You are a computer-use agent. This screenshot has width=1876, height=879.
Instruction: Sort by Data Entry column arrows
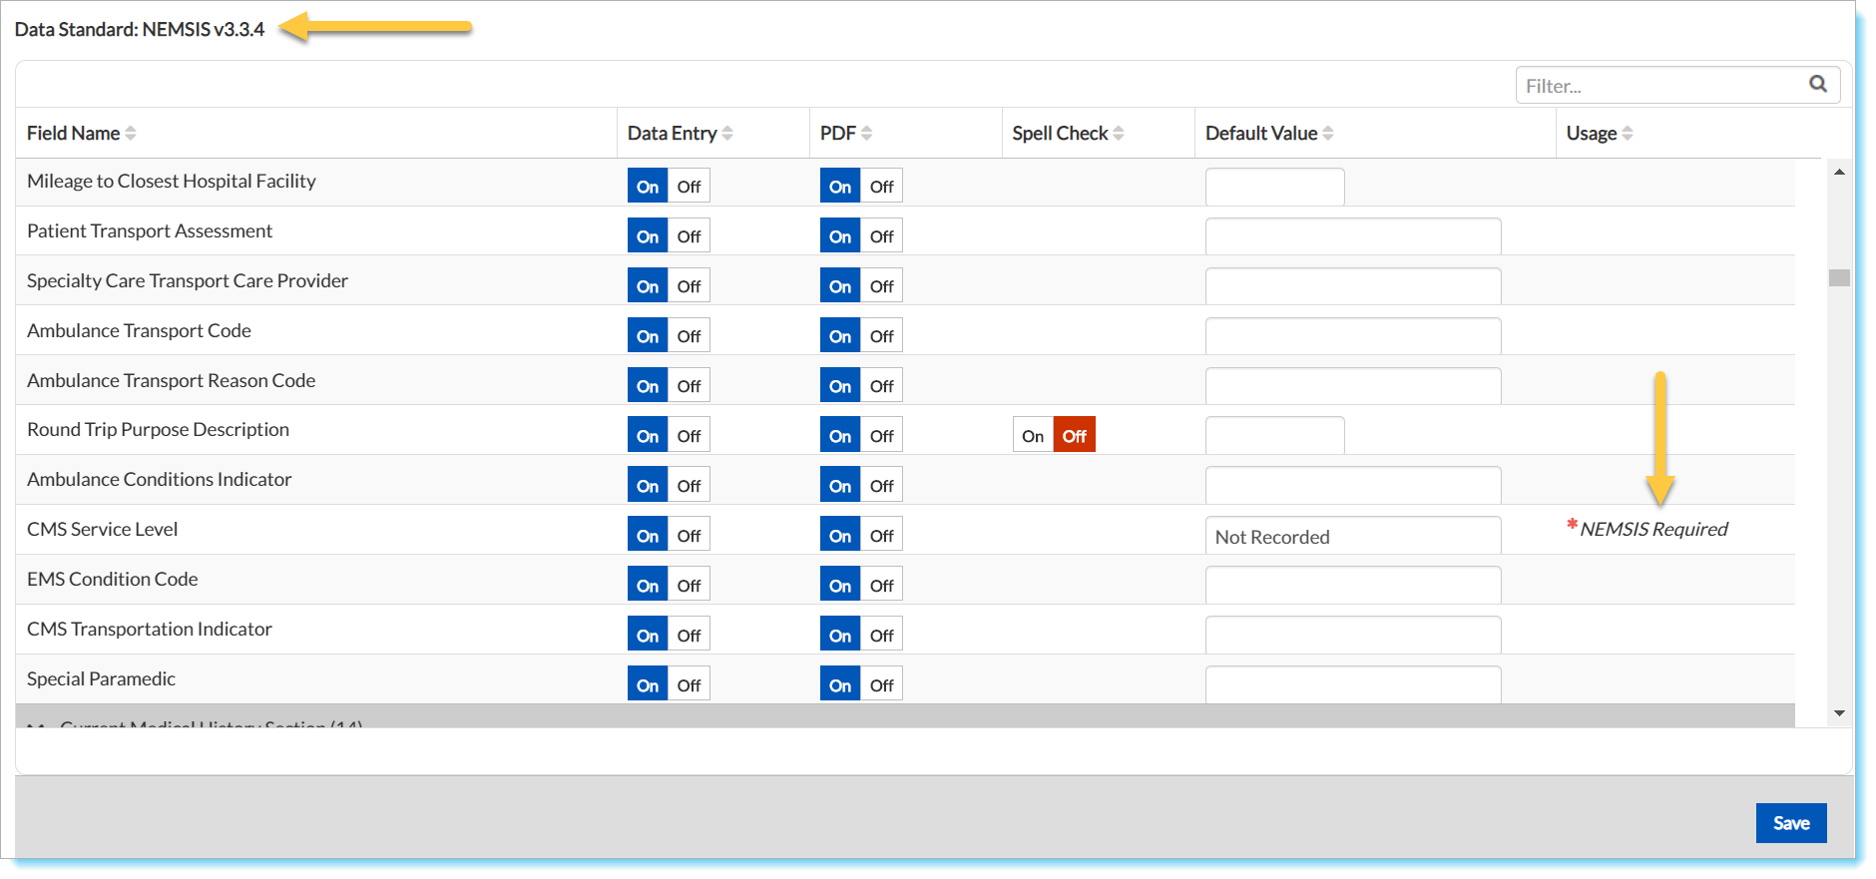pos(727,134)
